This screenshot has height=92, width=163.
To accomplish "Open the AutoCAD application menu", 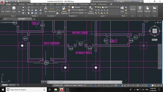I will (2, 2).
